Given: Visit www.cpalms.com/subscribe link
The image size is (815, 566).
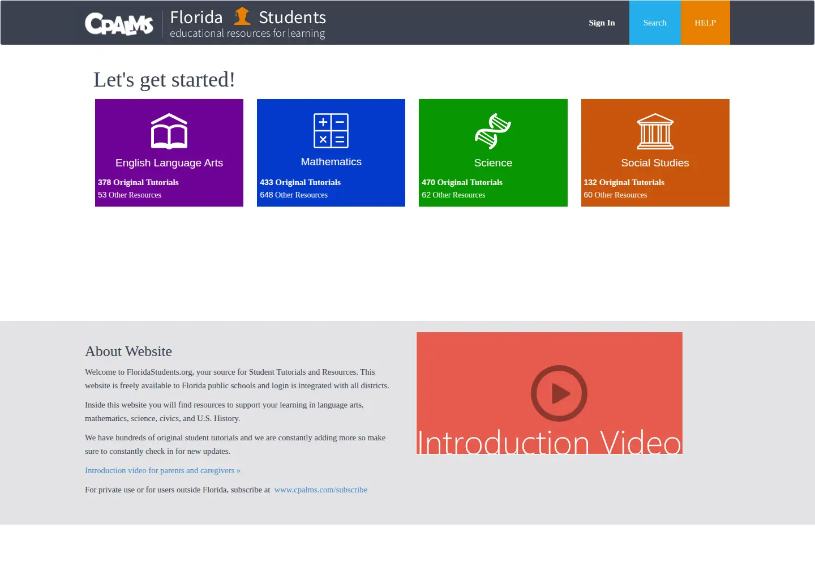Looking at the screenshot, I should 321,490.
